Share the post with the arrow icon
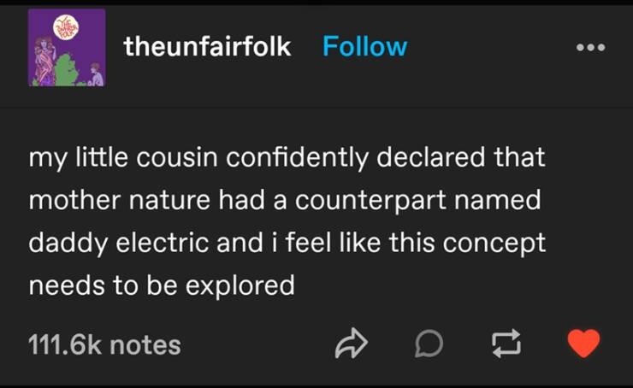Viewport: 633px width, 388px height. coord(351,344)
